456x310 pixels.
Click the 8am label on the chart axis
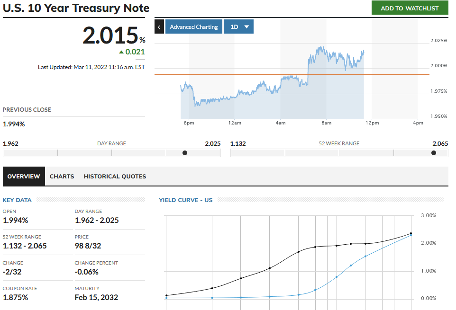(326, 123)
